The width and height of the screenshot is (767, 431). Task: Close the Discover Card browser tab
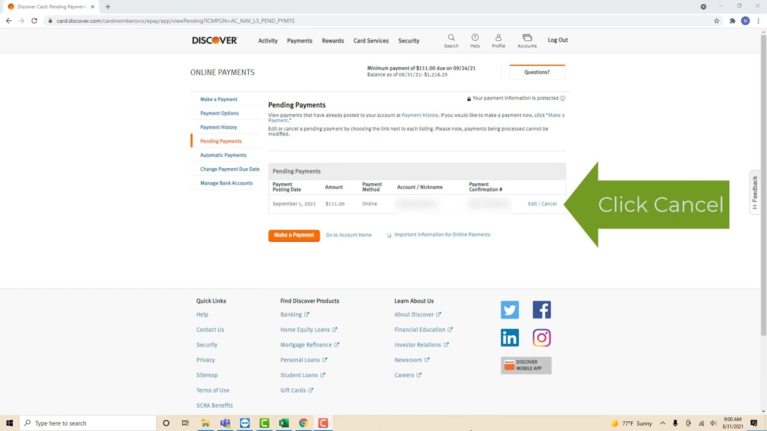coord(92,7)
